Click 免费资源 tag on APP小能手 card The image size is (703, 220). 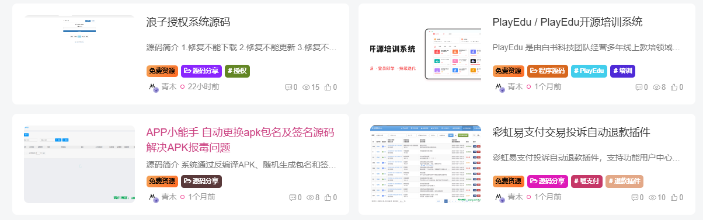[x=162, y=181]
